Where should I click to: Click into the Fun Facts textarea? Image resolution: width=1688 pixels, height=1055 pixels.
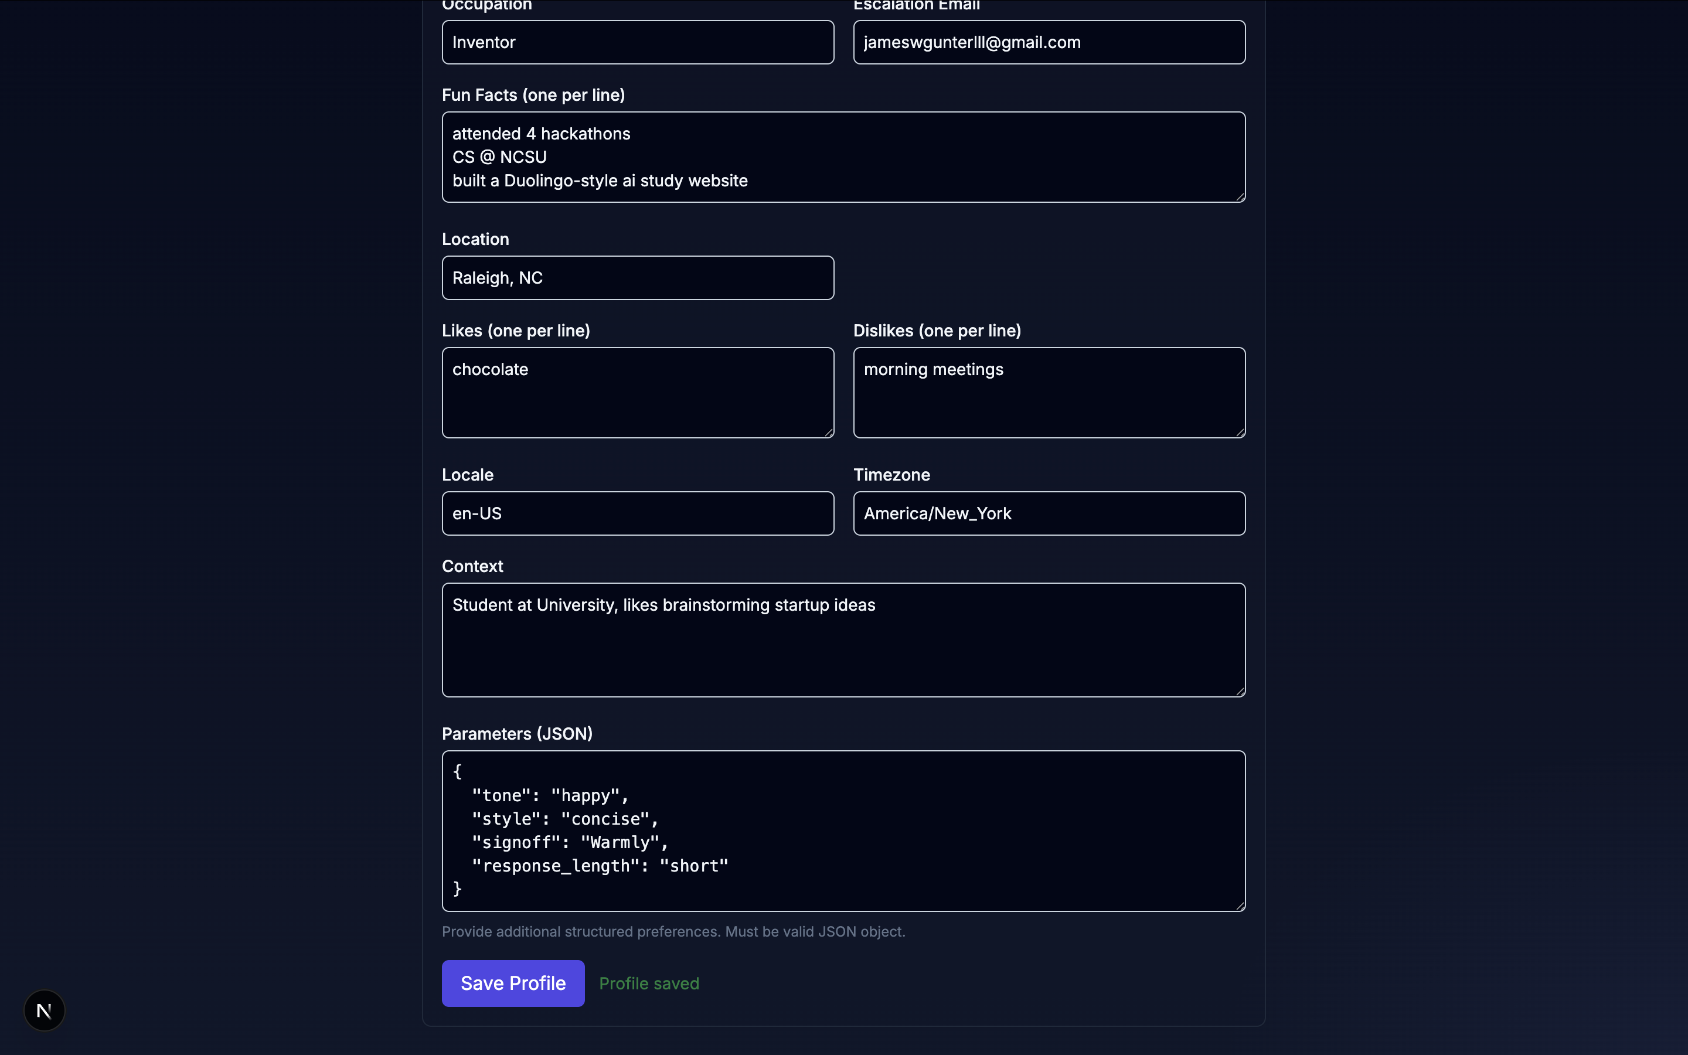[x=843, y=157]
